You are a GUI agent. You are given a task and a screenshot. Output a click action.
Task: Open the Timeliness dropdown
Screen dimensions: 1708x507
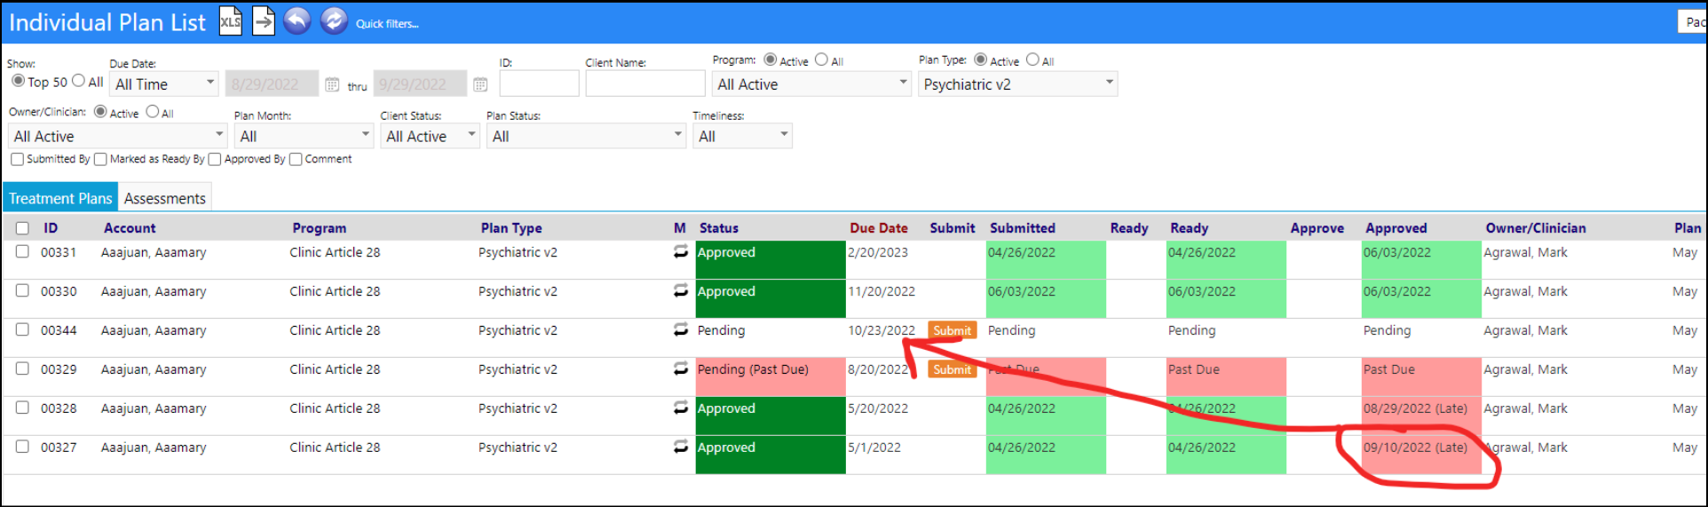pyautogui.click(x=742, y=136)
